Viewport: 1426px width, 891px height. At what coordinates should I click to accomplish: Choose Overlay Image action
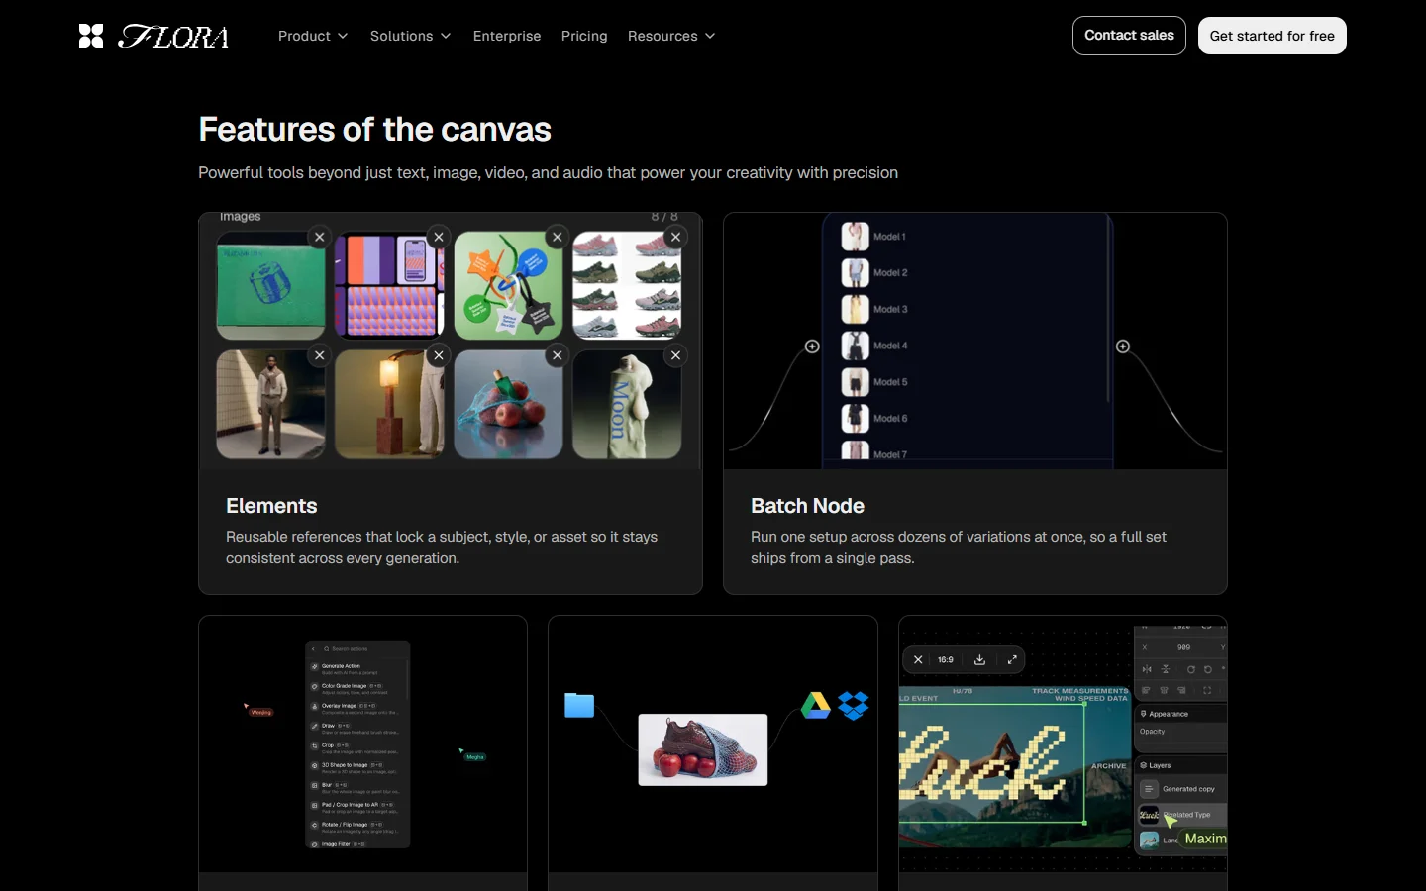point(356,709)
